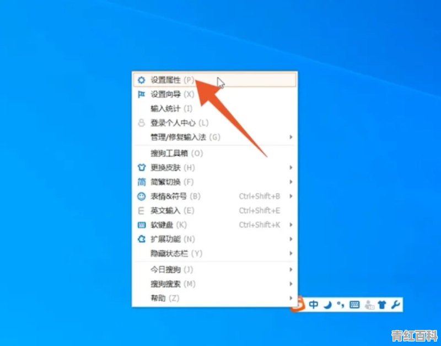
Task: Click the skin shirt icon on status bar
Action: click(382, 305)
